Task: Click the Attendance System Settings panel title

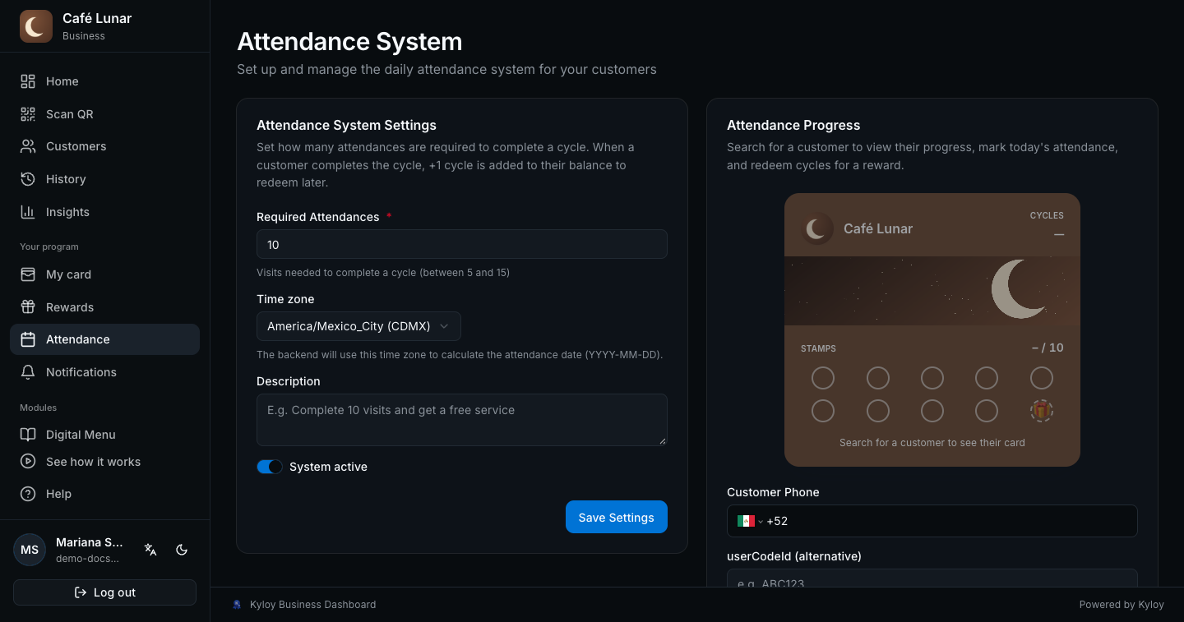Action: pyautogui.click(x=346, y=125)
